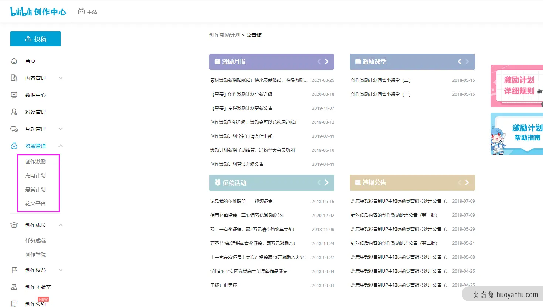Open 充电计划 submenu item
This screenshot has height=307, width=543.
point(35,175)
